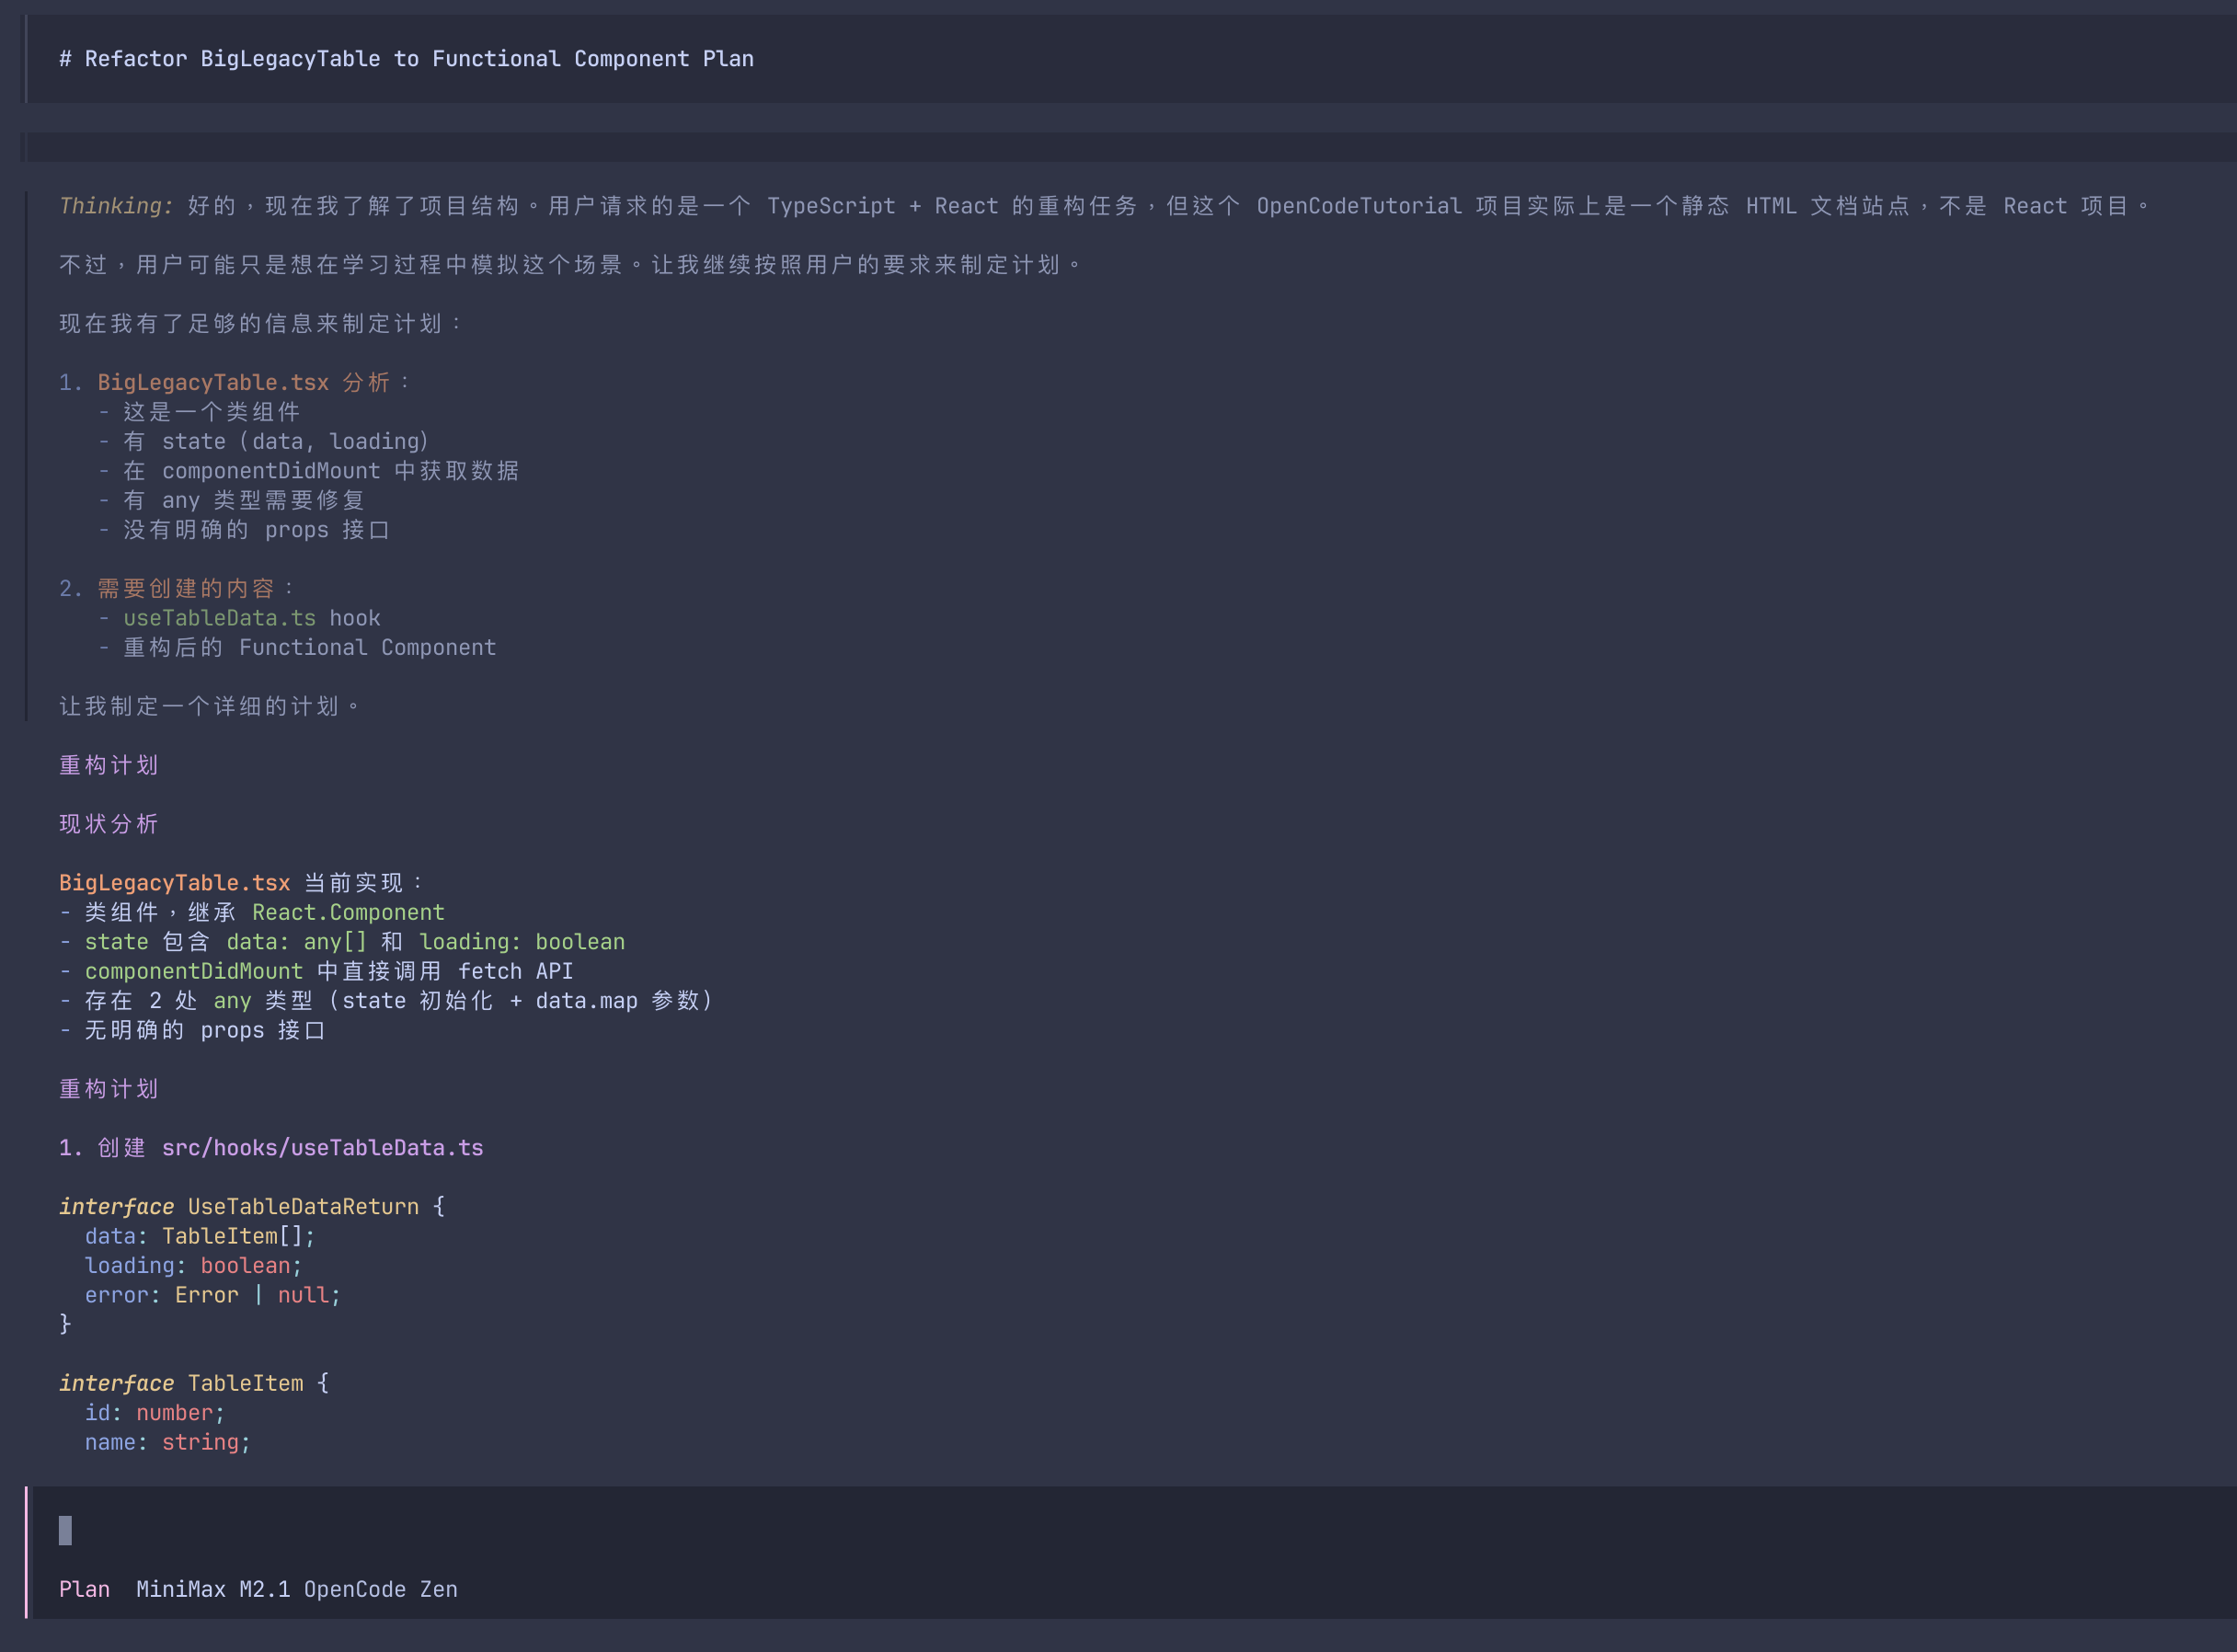This screenshot has width=2237, height=1652.
Task: Click 'interface TableItem {' code line
Action: click(194, 1384)
